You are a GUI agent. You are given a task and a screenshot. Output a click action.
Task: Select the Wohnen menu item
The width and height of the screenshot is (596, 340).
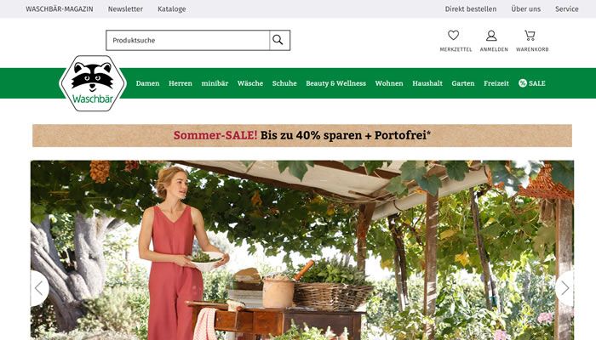[389, 83]
